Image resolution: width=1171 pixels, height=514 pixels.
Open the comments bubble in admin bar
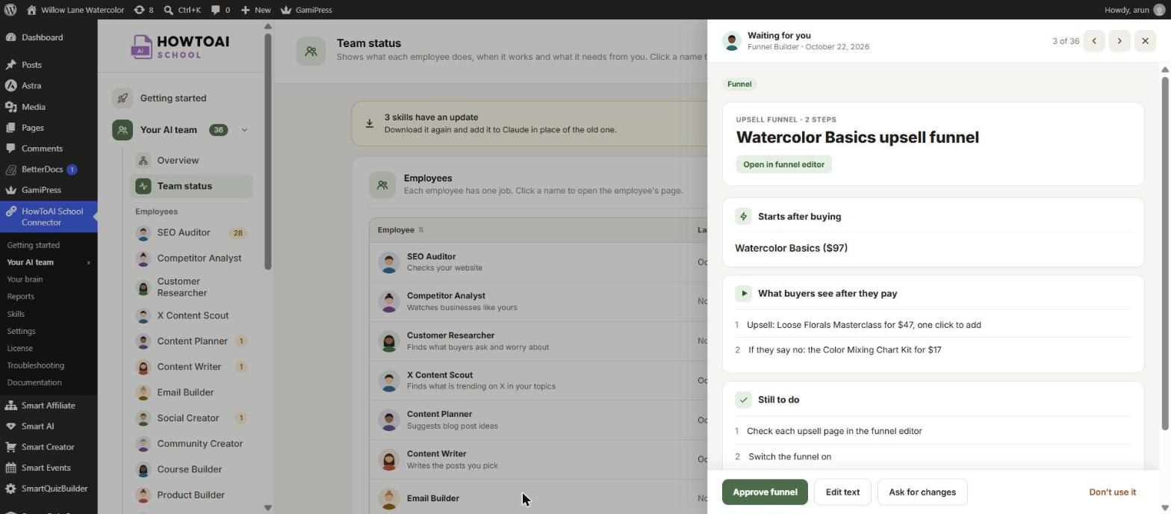(x=220, y=10)
